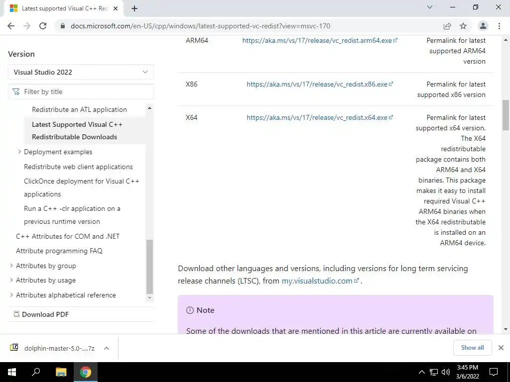Screen dimensions: 510x382
Task: Open Chrome three-dot menu
Action: coord(499,26)
